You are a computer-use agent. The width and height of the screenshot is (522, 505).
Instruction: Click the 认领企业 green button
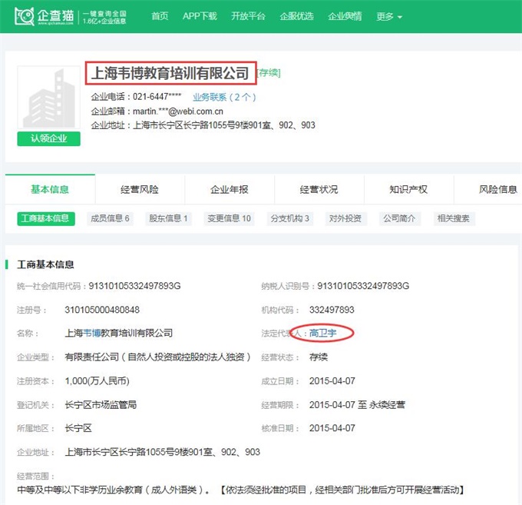click(49, 139)
